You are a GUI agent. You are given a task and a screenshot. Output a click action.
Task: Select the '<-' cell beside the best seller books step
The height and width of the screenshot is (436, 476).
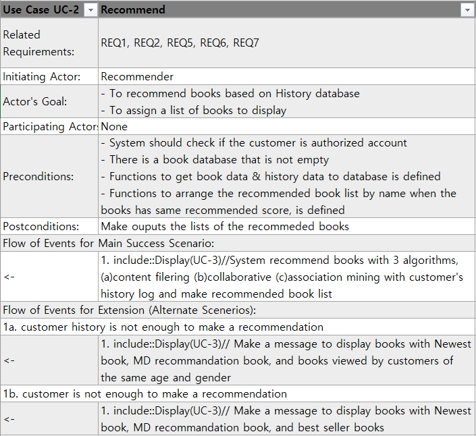tap(49, 419)
